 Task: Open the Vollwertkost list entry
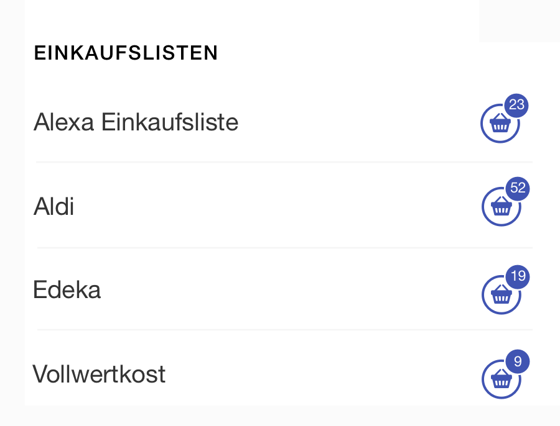[99, 374]
